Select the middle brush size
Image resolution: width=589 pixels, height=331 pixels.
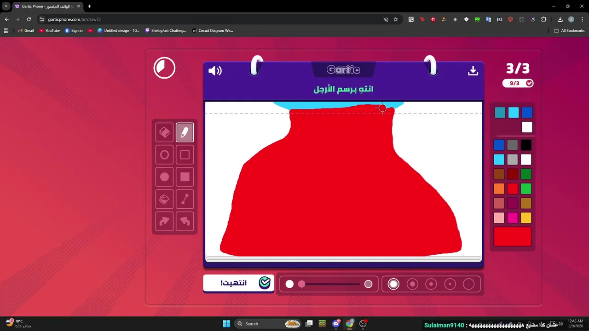[431, 284]
